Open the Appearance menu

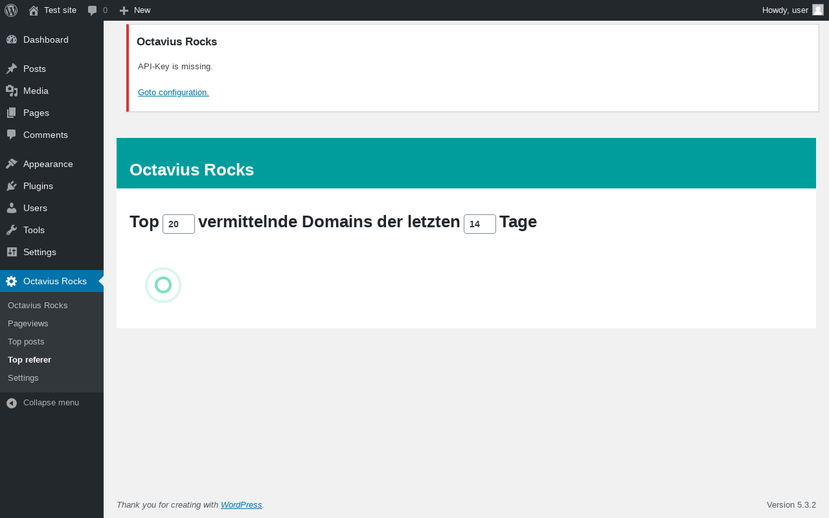(52, 164)
